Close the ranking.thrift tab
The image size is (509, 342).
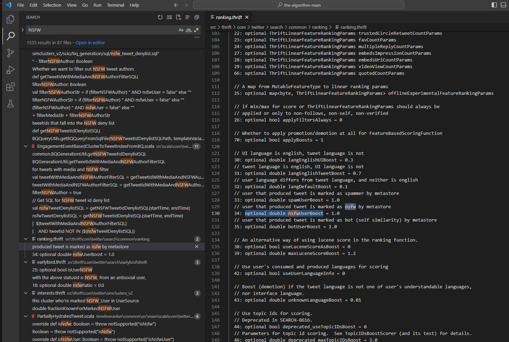246,17
